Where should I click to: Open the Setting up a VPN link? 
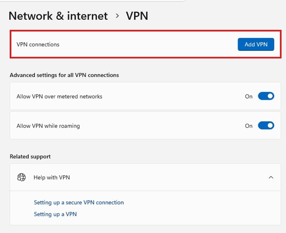click(x=55, y=214)
